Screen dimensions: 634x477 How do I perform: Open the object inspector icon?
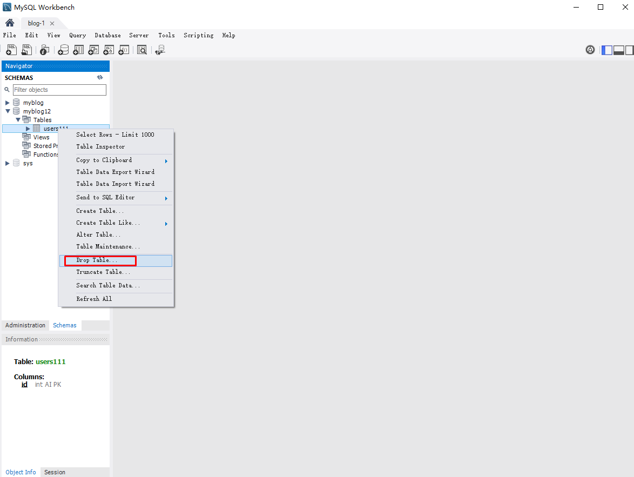tap(44, 50)
